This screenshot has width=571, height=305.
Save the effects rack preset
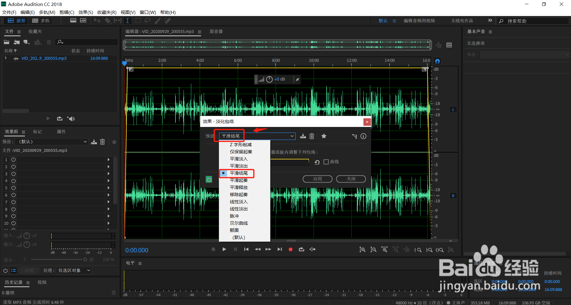[94, 142]
